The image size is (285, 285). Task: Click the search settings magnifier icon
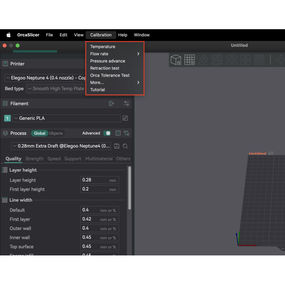click(x=125, y=146)
